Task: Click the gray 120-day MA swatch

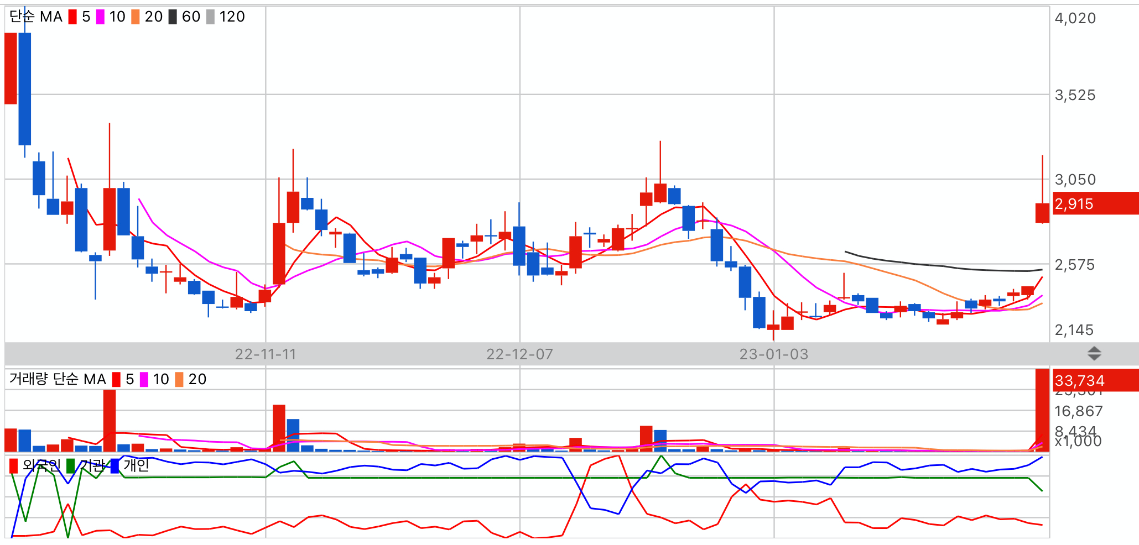Action: [210, 17]
